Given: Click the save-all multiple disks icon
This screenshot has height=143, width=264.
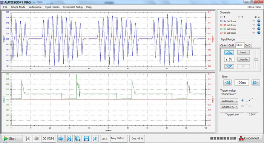Looking at the screenshot, I should 78,138.
